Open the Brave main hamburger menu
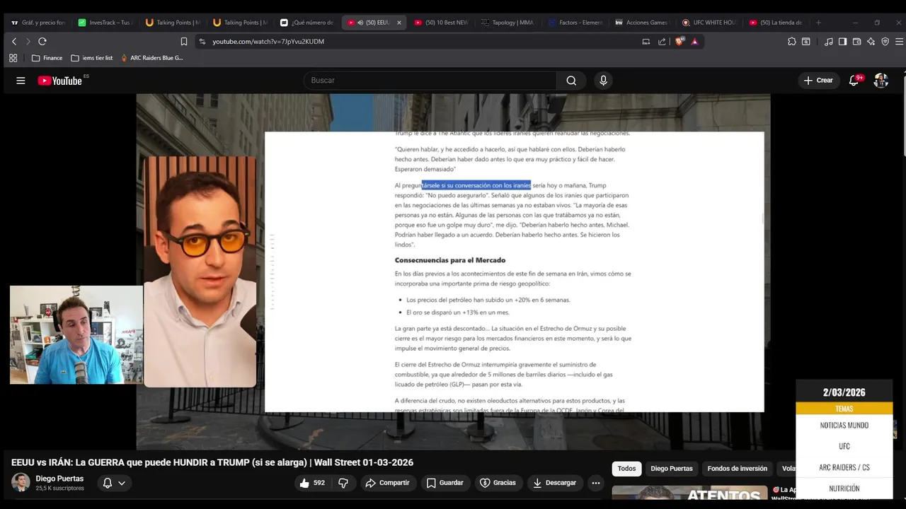 900,42
